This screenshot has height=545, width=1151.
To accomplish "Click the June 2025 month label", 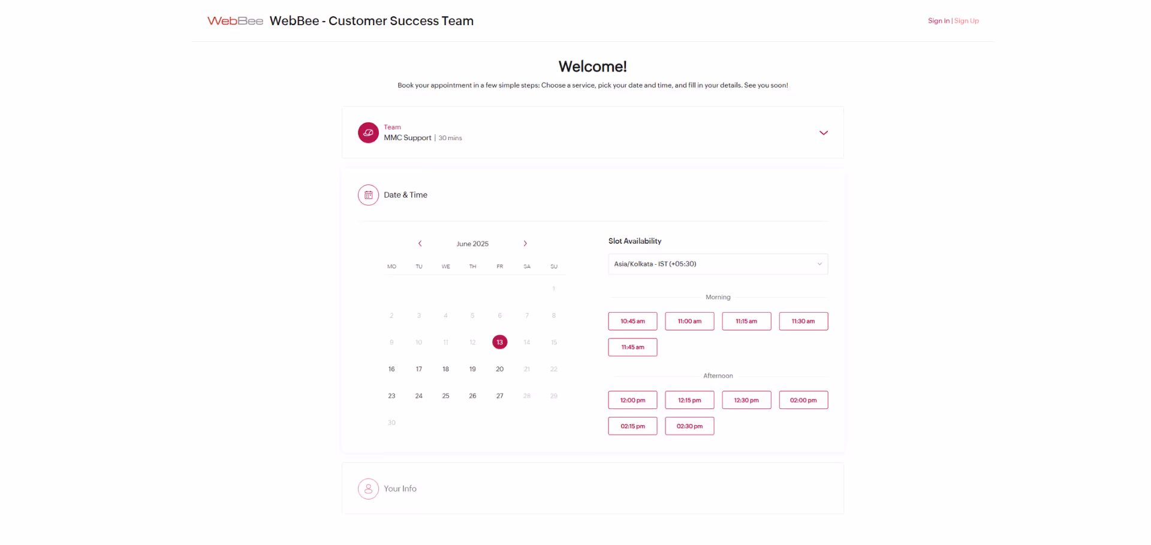I will click(x=472, y=244).
